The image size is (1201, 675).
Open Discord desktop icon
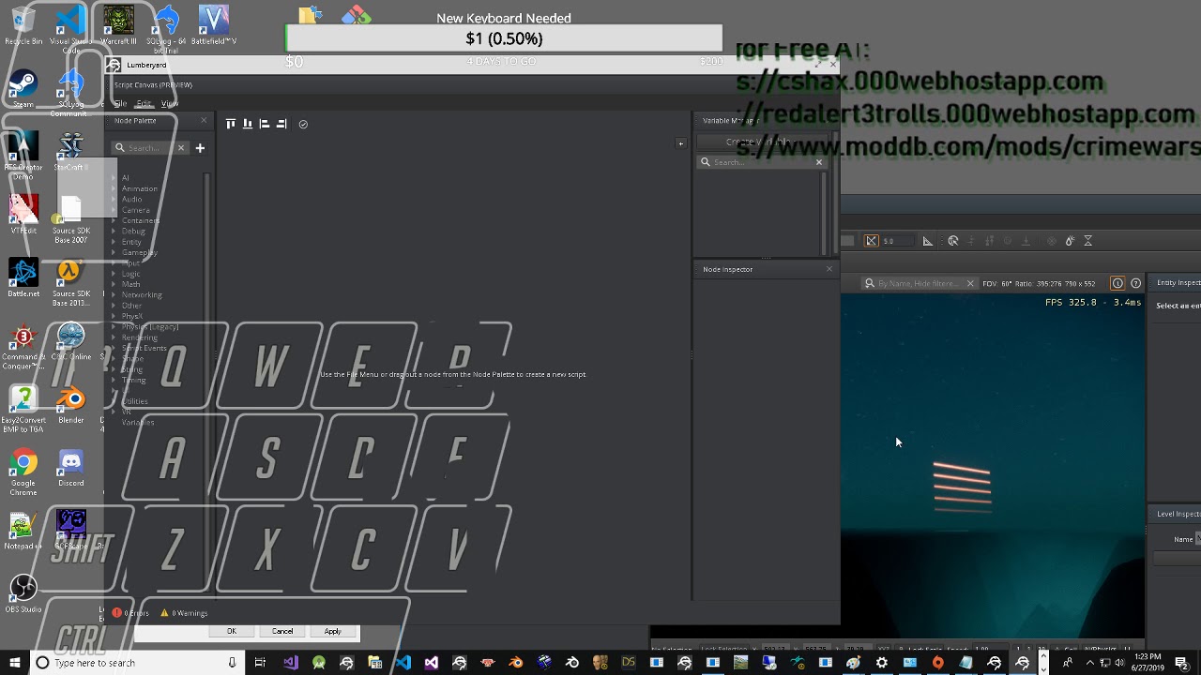pyautogui.click(x=70, y=469)
